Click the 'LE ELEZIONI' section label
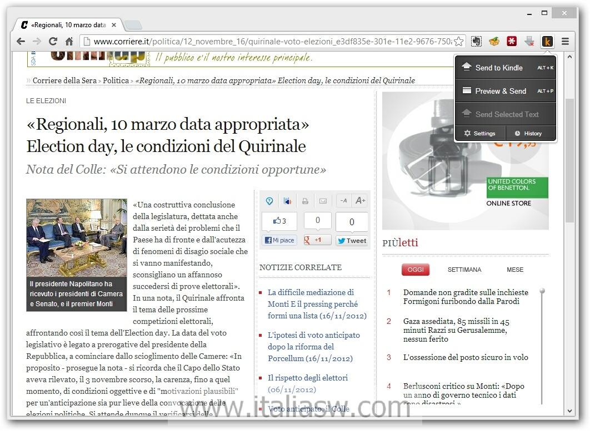 (46, 101)
